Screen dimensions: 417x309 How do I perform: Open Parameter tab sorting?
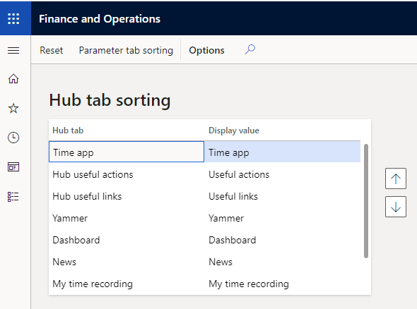[126, 50]
